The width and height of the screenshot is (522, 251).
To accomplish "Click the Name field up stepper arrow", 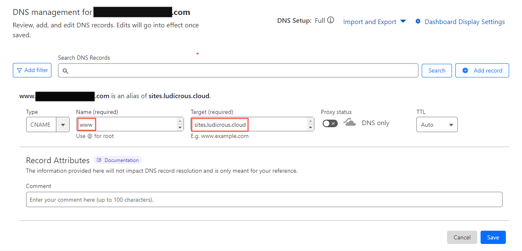I will pyautogui.click(x=180, y=121).
